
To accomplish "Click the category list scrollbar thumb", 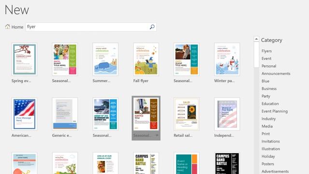I will 256,55.
